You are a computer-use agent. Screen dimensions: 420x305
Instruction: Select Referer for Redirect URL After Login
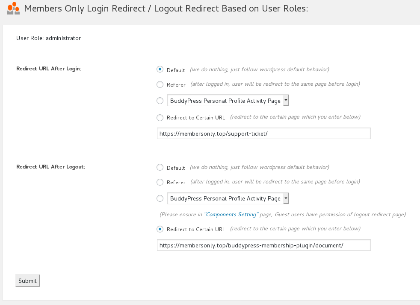point(160,84)
